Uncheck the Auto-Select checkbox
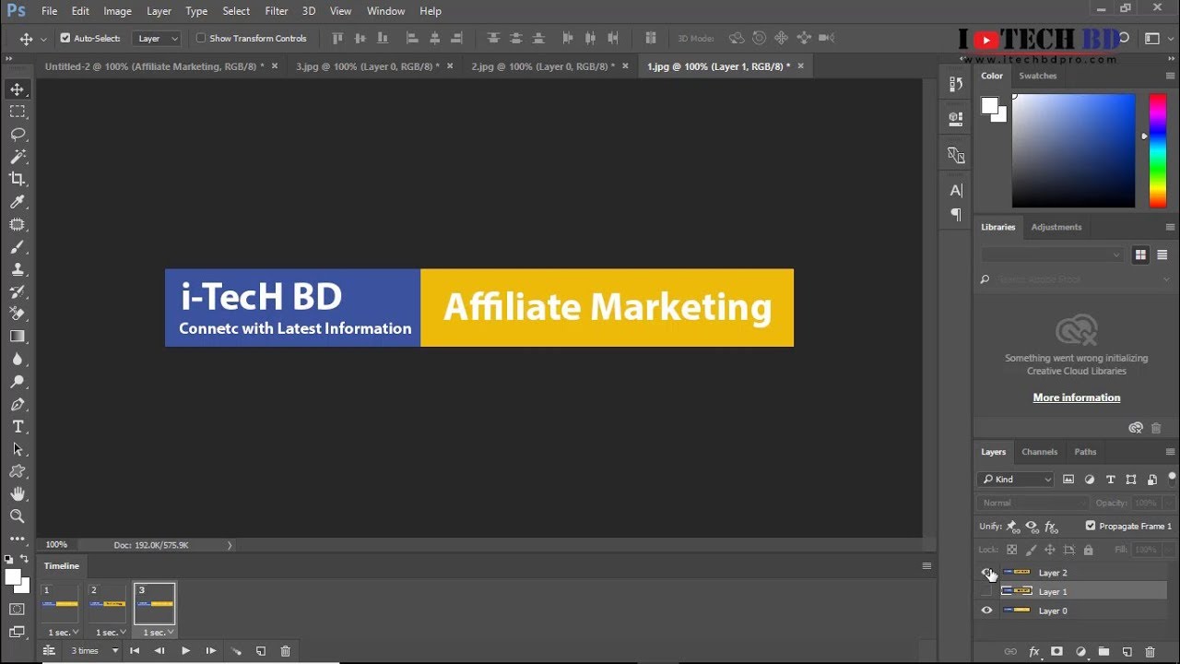Image resolution: width=1180 pixels, height=664 pixels. point(65,39)
